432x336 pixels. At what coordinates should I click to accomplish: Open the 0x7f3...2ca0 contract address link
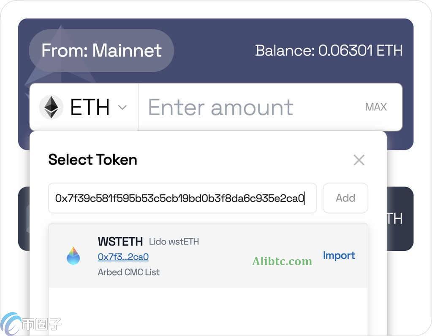tap(123, 257)
